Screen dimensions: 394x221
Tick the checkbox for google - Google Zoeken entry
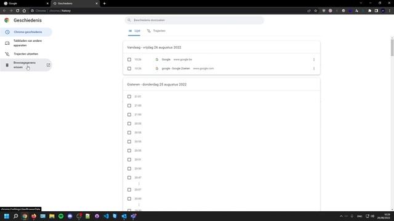[129, 69]
